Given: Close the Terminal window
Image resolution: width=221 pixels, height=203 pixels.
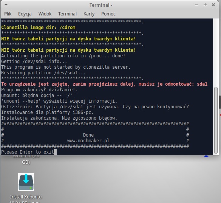Looking at the screenshot, I should coord(213,5).
